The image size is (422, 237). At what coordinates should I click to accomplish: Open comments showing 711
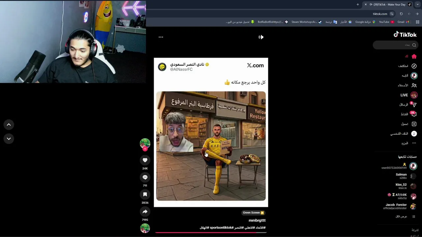coord(145,177)
